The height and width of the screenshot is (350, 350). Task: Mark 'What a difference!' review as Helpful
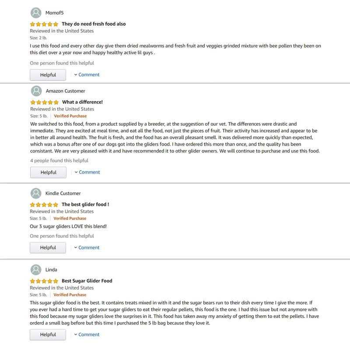pyautogui.click(x=48, y=172)
